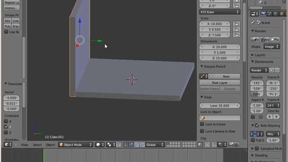Collapse the Translate operator panel
This screenshot has height=162, width=288.
(x=6, y=84)
